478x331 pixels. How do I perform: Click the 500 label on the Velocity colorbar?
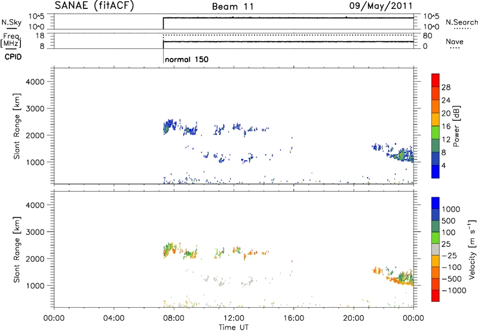pos(449,221)
